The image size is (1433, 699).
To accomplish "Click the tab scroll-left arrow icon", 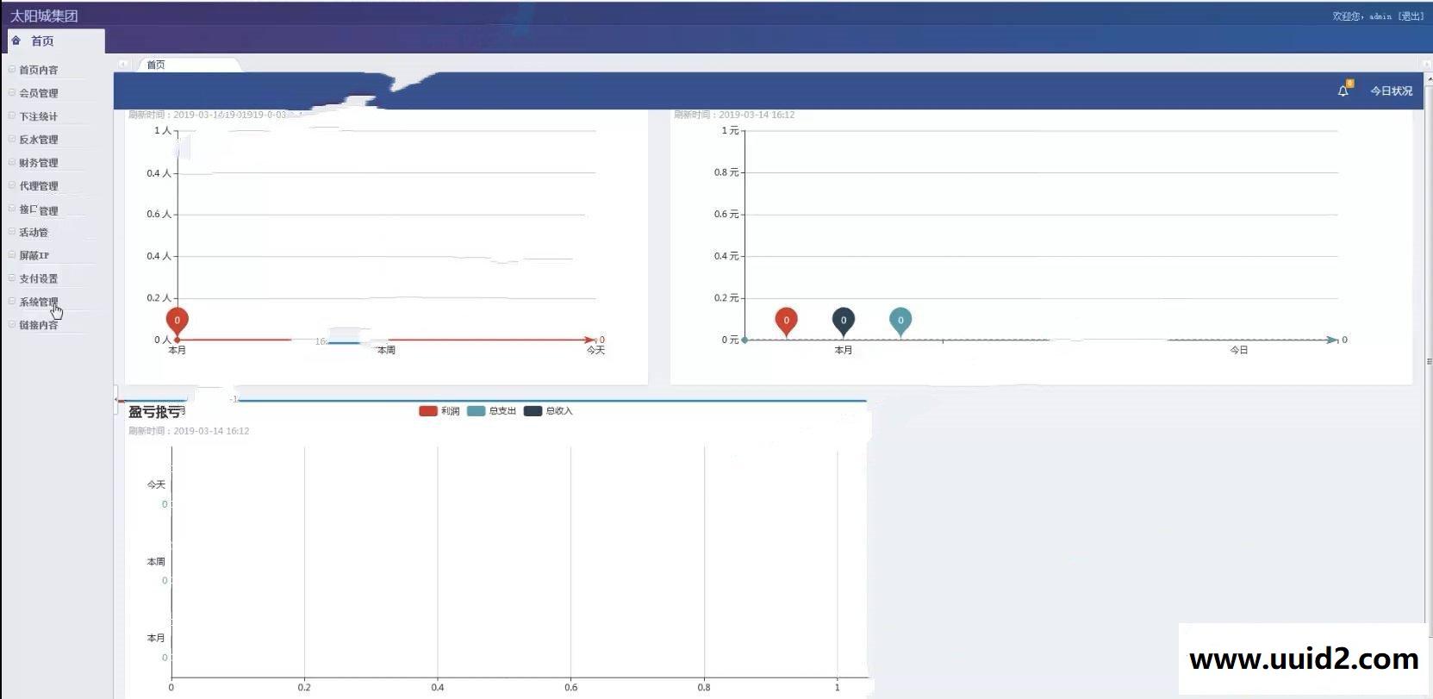I will [123, 64].
